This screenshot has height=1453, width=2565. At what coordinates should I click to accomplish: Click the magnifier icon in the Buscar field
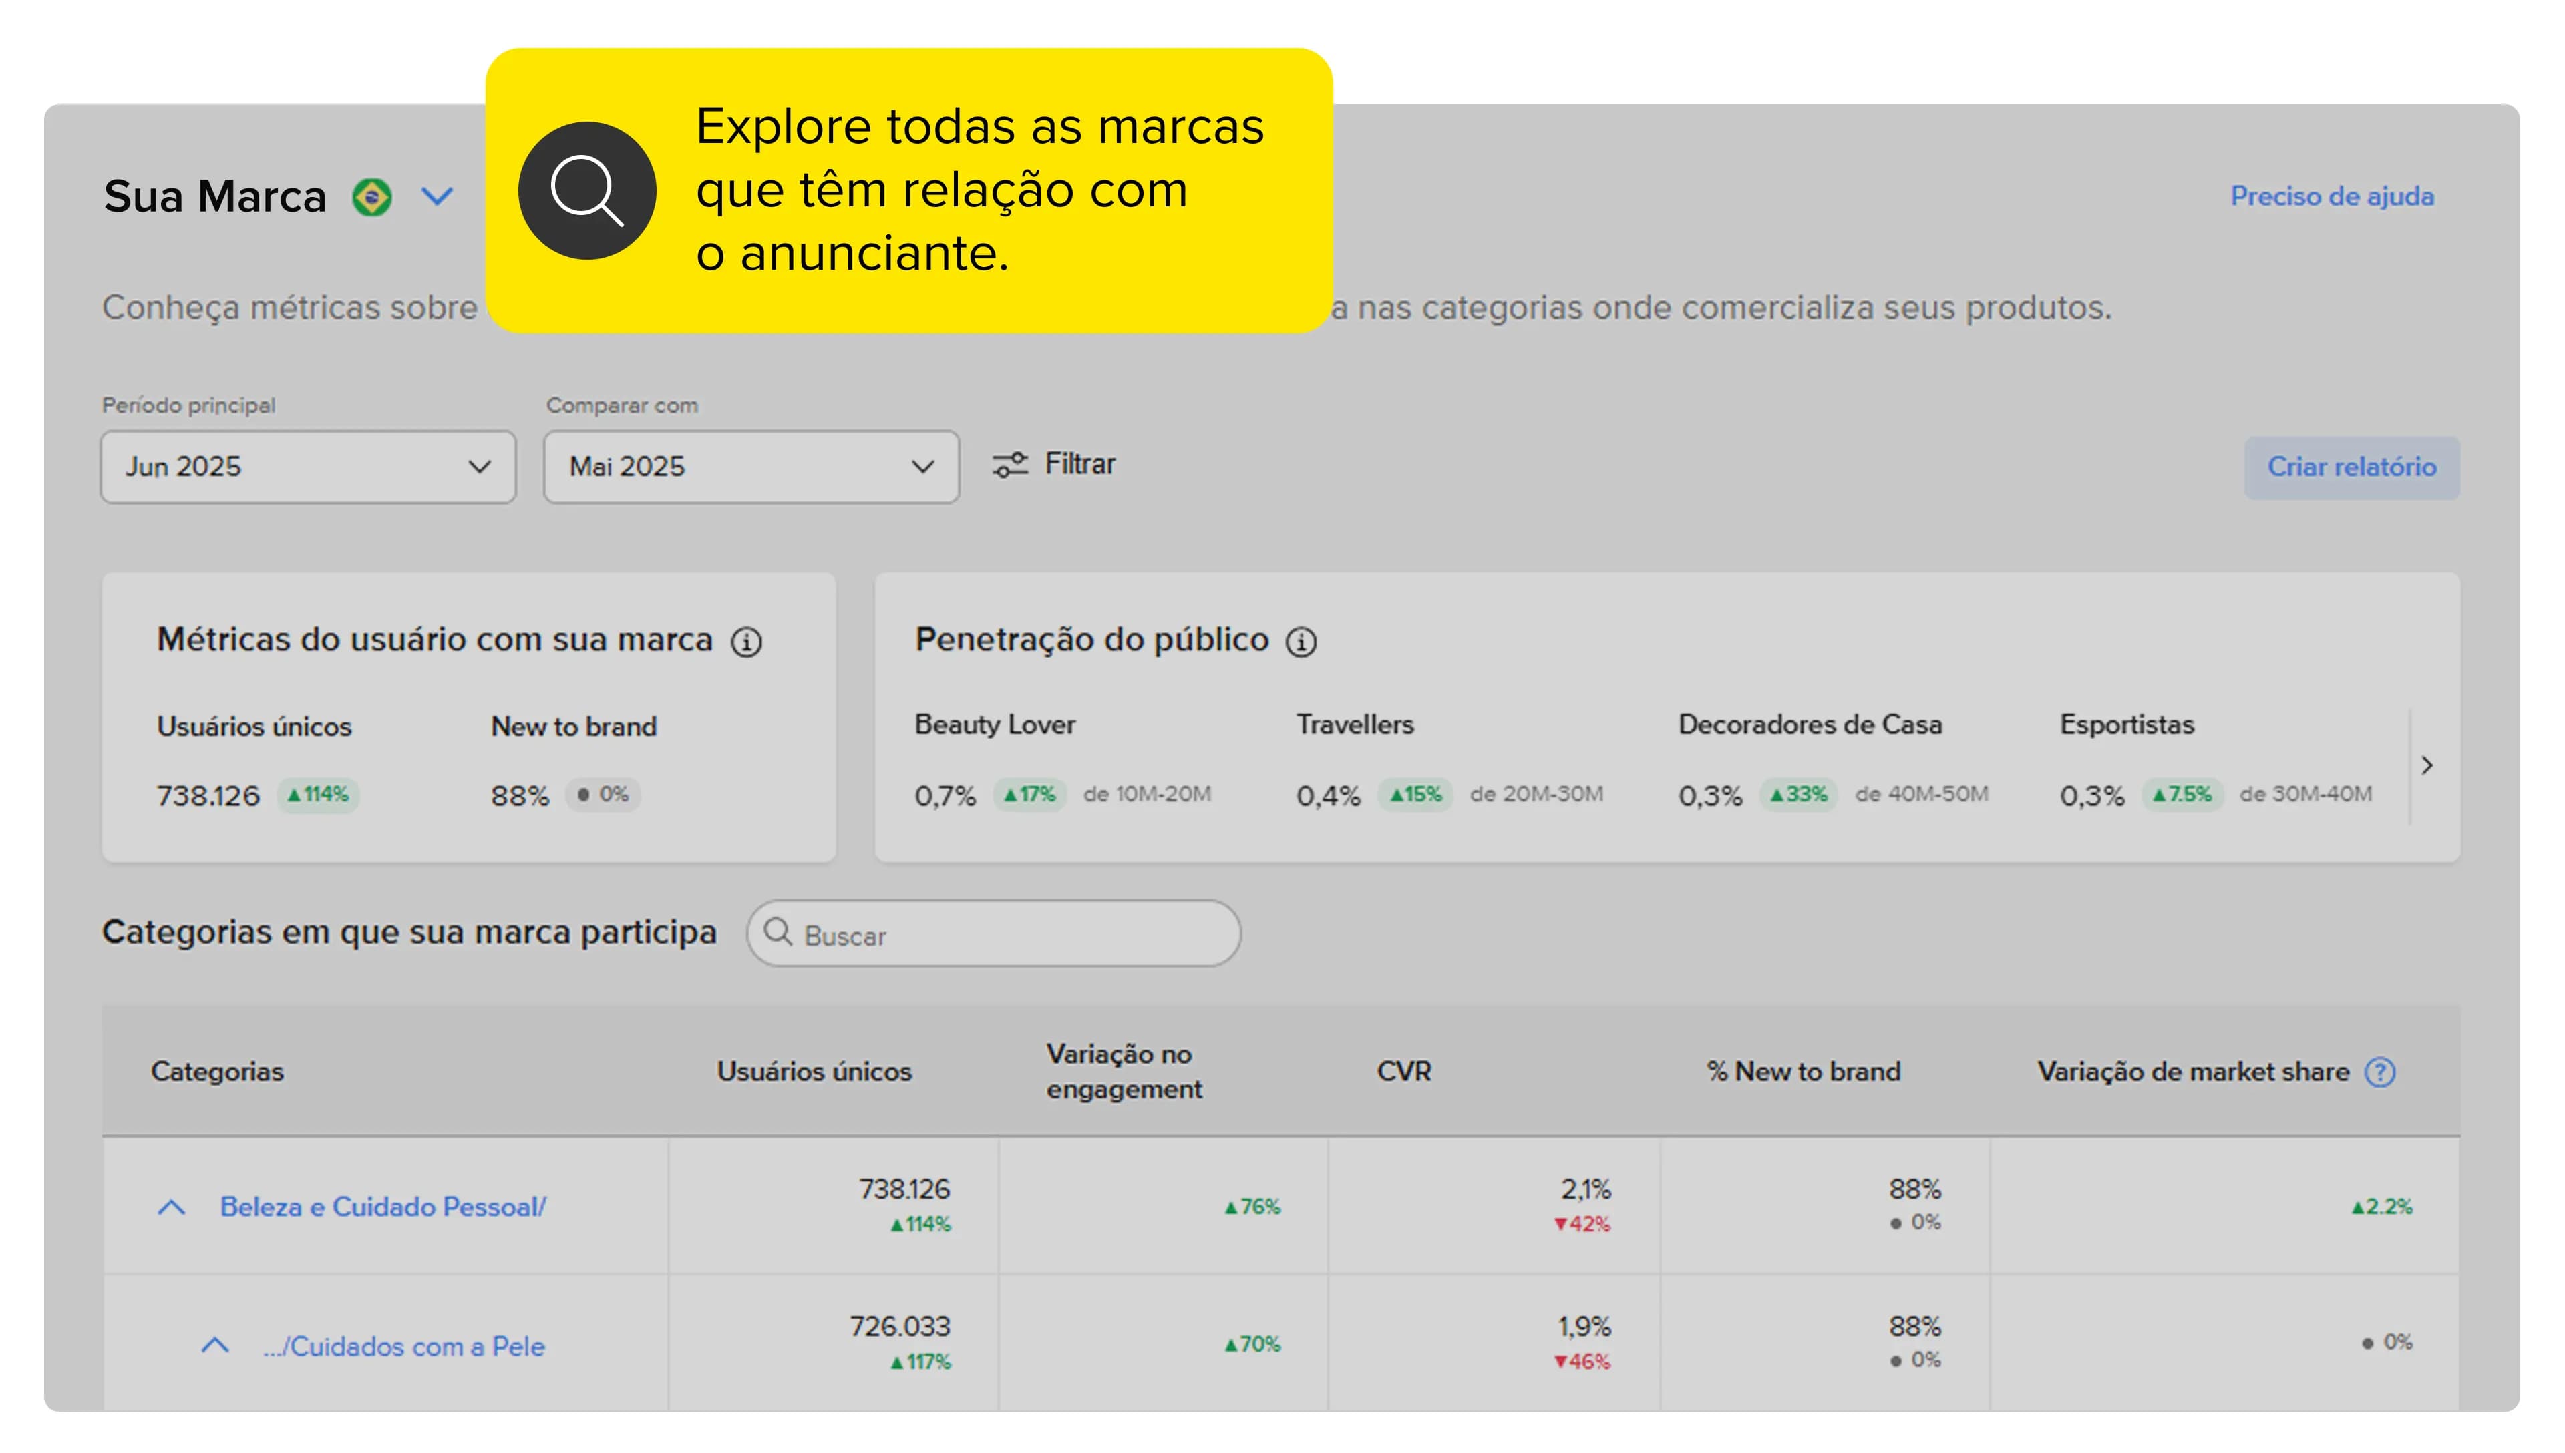[778, 932]
